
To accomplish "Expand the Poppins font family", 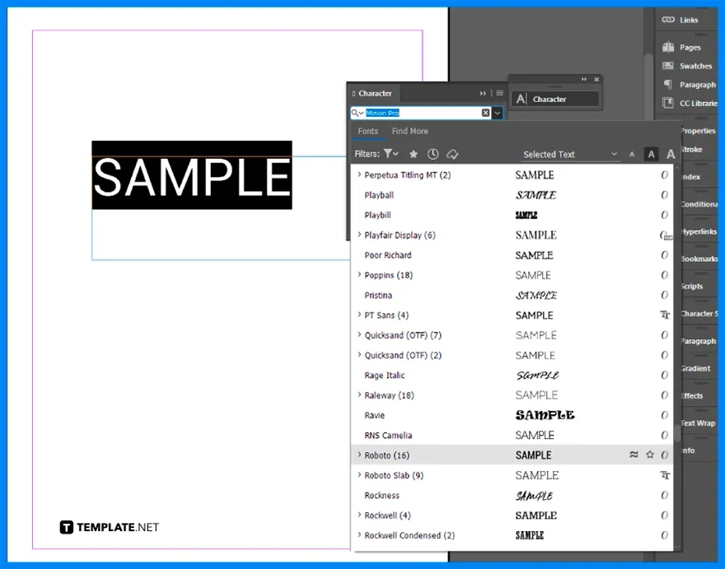I will click(x=358, y=275).
